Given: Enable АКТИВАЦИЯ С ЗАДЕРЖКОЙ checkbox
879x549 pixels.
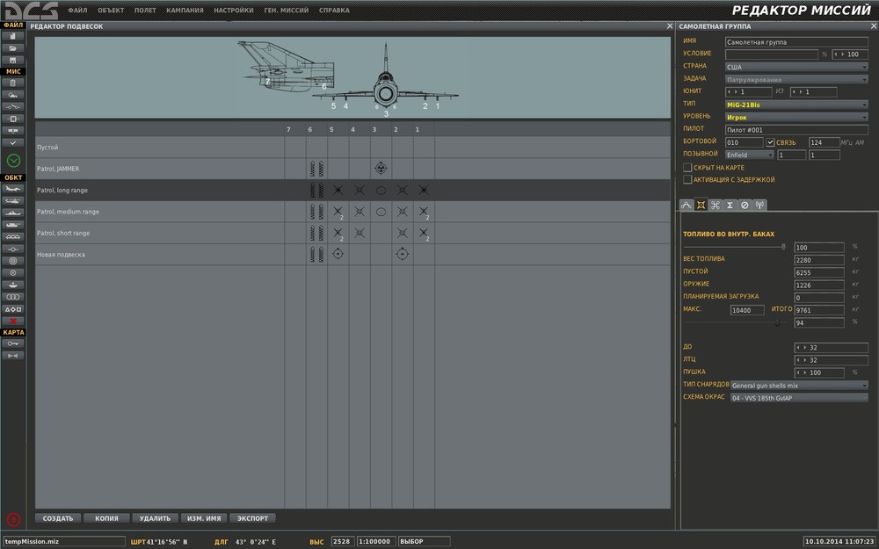Looking at the screenshot, I should [x=687, y=179].
